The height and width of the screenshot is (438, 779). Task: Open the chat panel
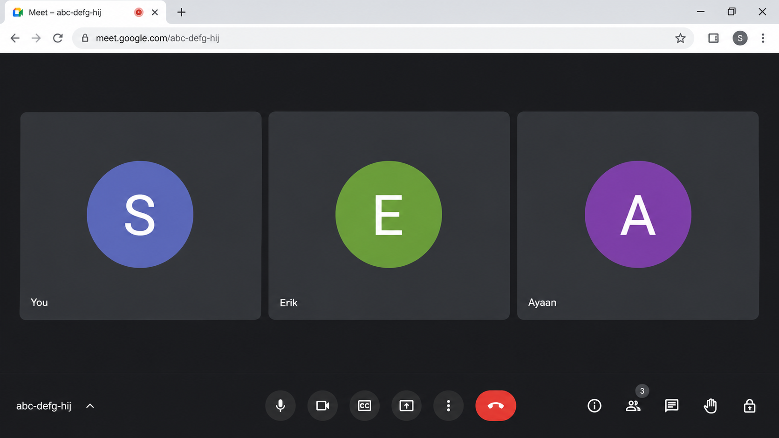[x=671, y=406]
